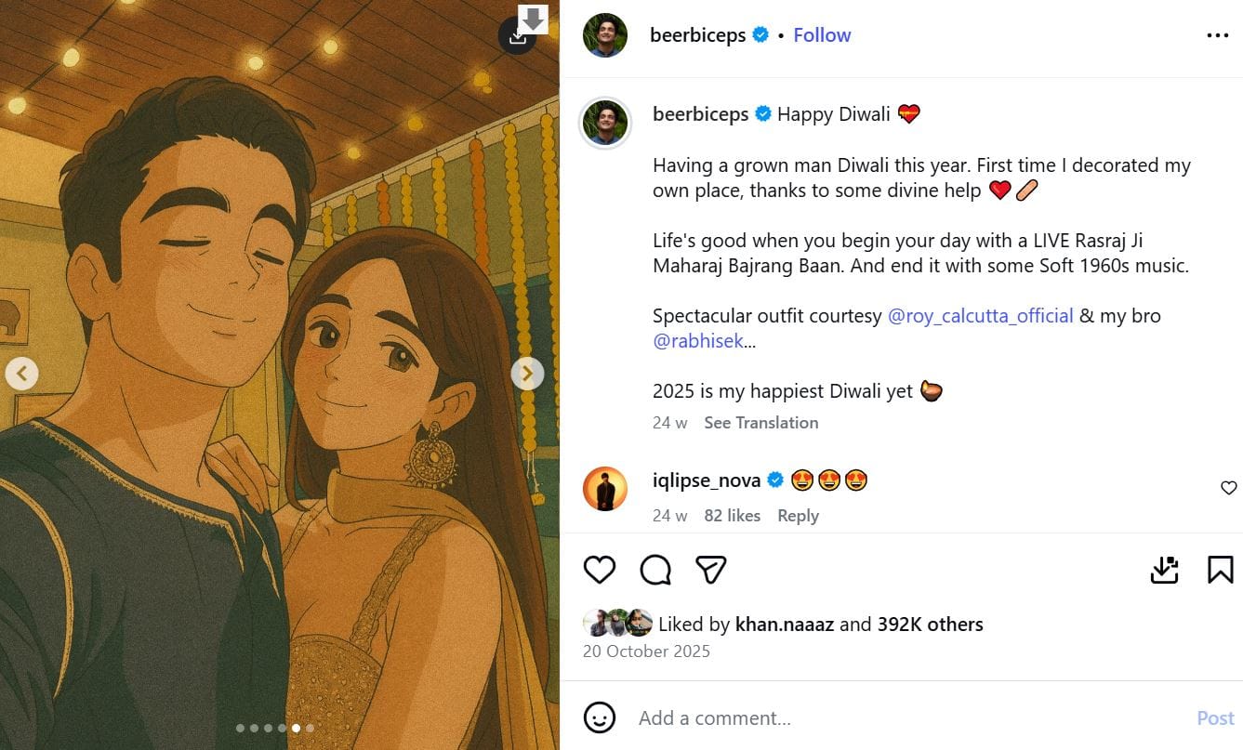Open the emoji picker smiley icon
The height and width of the screenshot is (750, 1243).
tap(600, 717)
